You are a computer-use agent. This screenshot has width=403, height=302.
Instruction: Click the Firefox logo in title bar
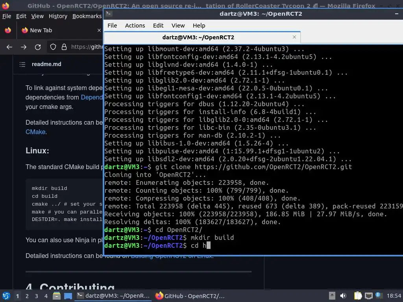pyautogui.click(x=6, y=6)
